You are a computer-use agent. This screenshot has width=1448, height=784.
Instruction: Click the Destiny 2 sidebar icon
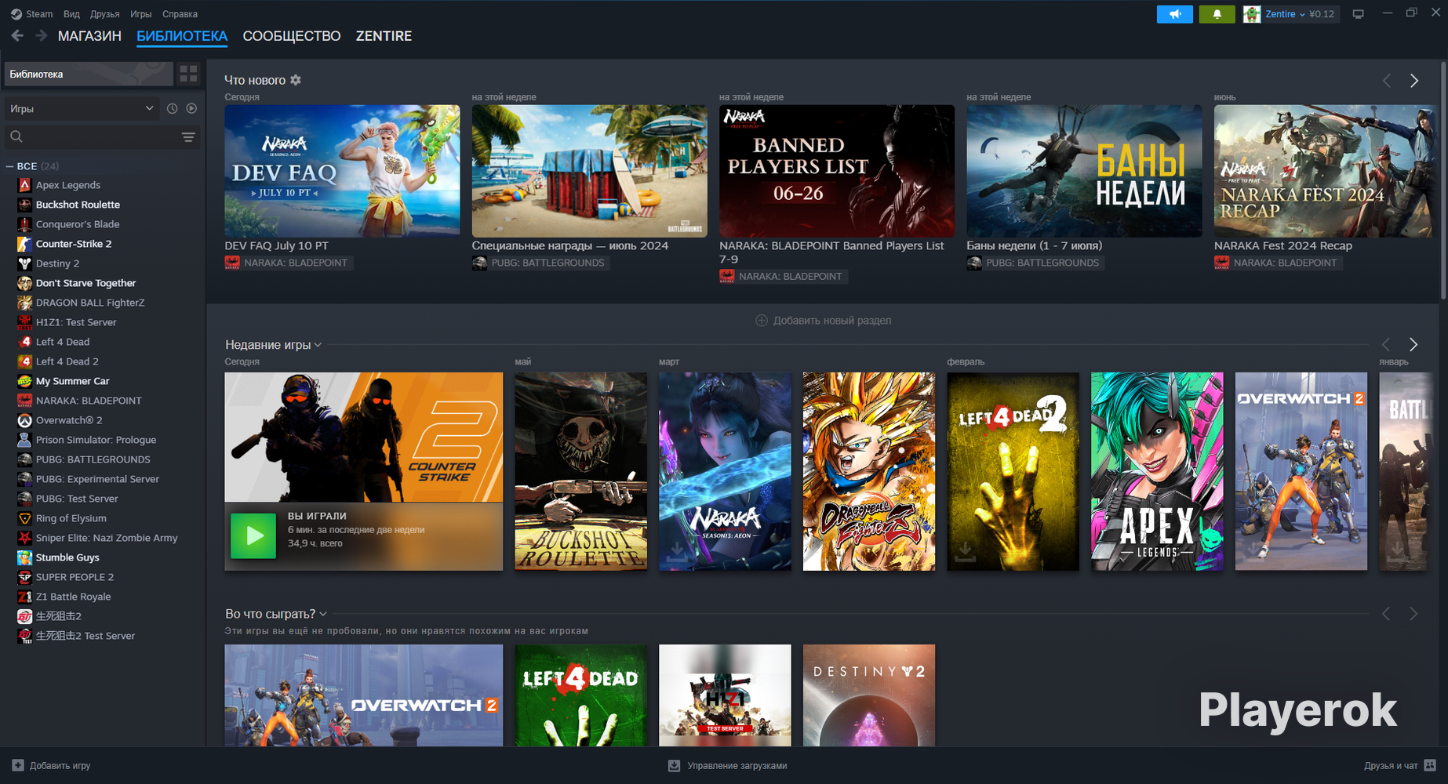click(24, 263)
